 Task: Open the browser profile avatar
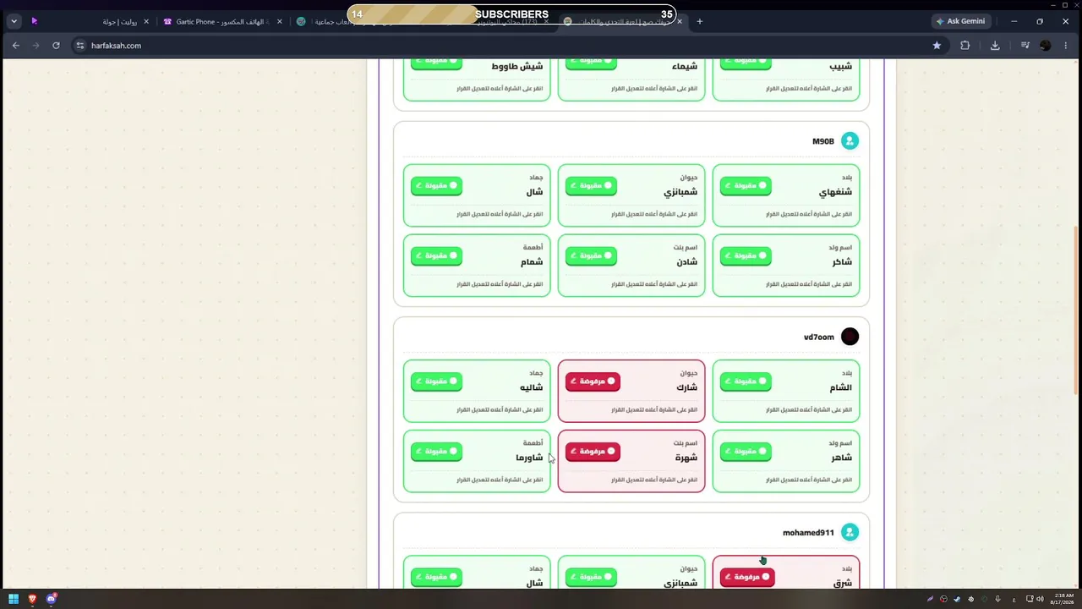pyautogui.click(x=1046, y=46)
